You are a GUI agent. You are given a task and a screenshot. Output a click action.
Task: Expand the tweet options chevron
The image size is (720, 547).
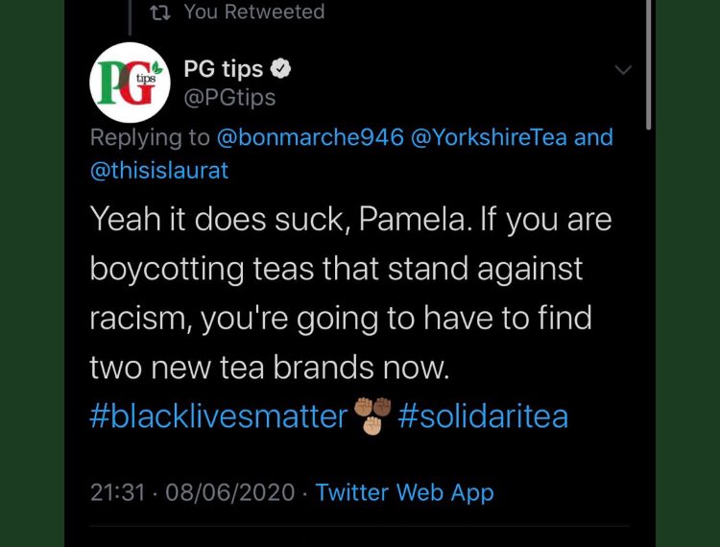click(623, 70)
